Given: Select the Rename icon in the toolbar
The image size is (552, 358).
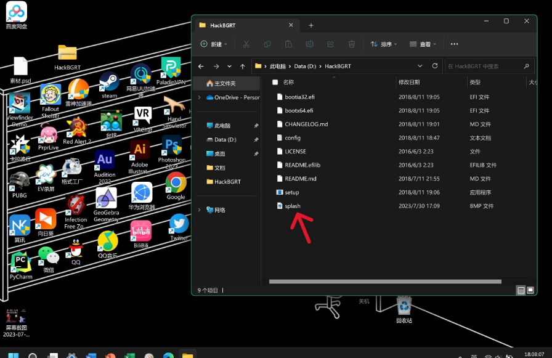Looking at the screenshot, I should 309,44.
